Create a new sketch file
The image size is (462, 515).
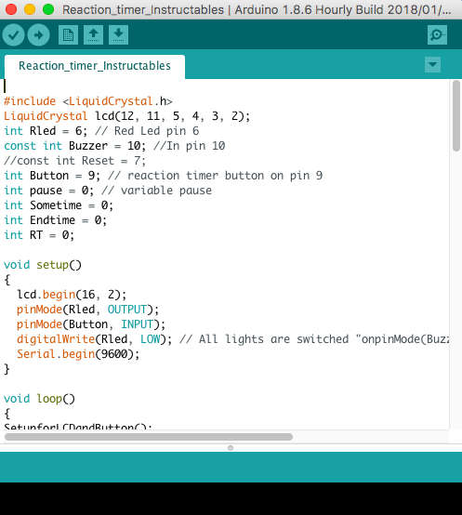click(x=68, y=34)
